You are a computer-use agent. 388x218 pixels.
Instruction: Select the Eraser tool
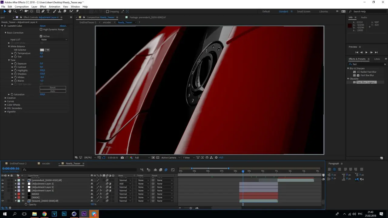click(x=65, y=11)
